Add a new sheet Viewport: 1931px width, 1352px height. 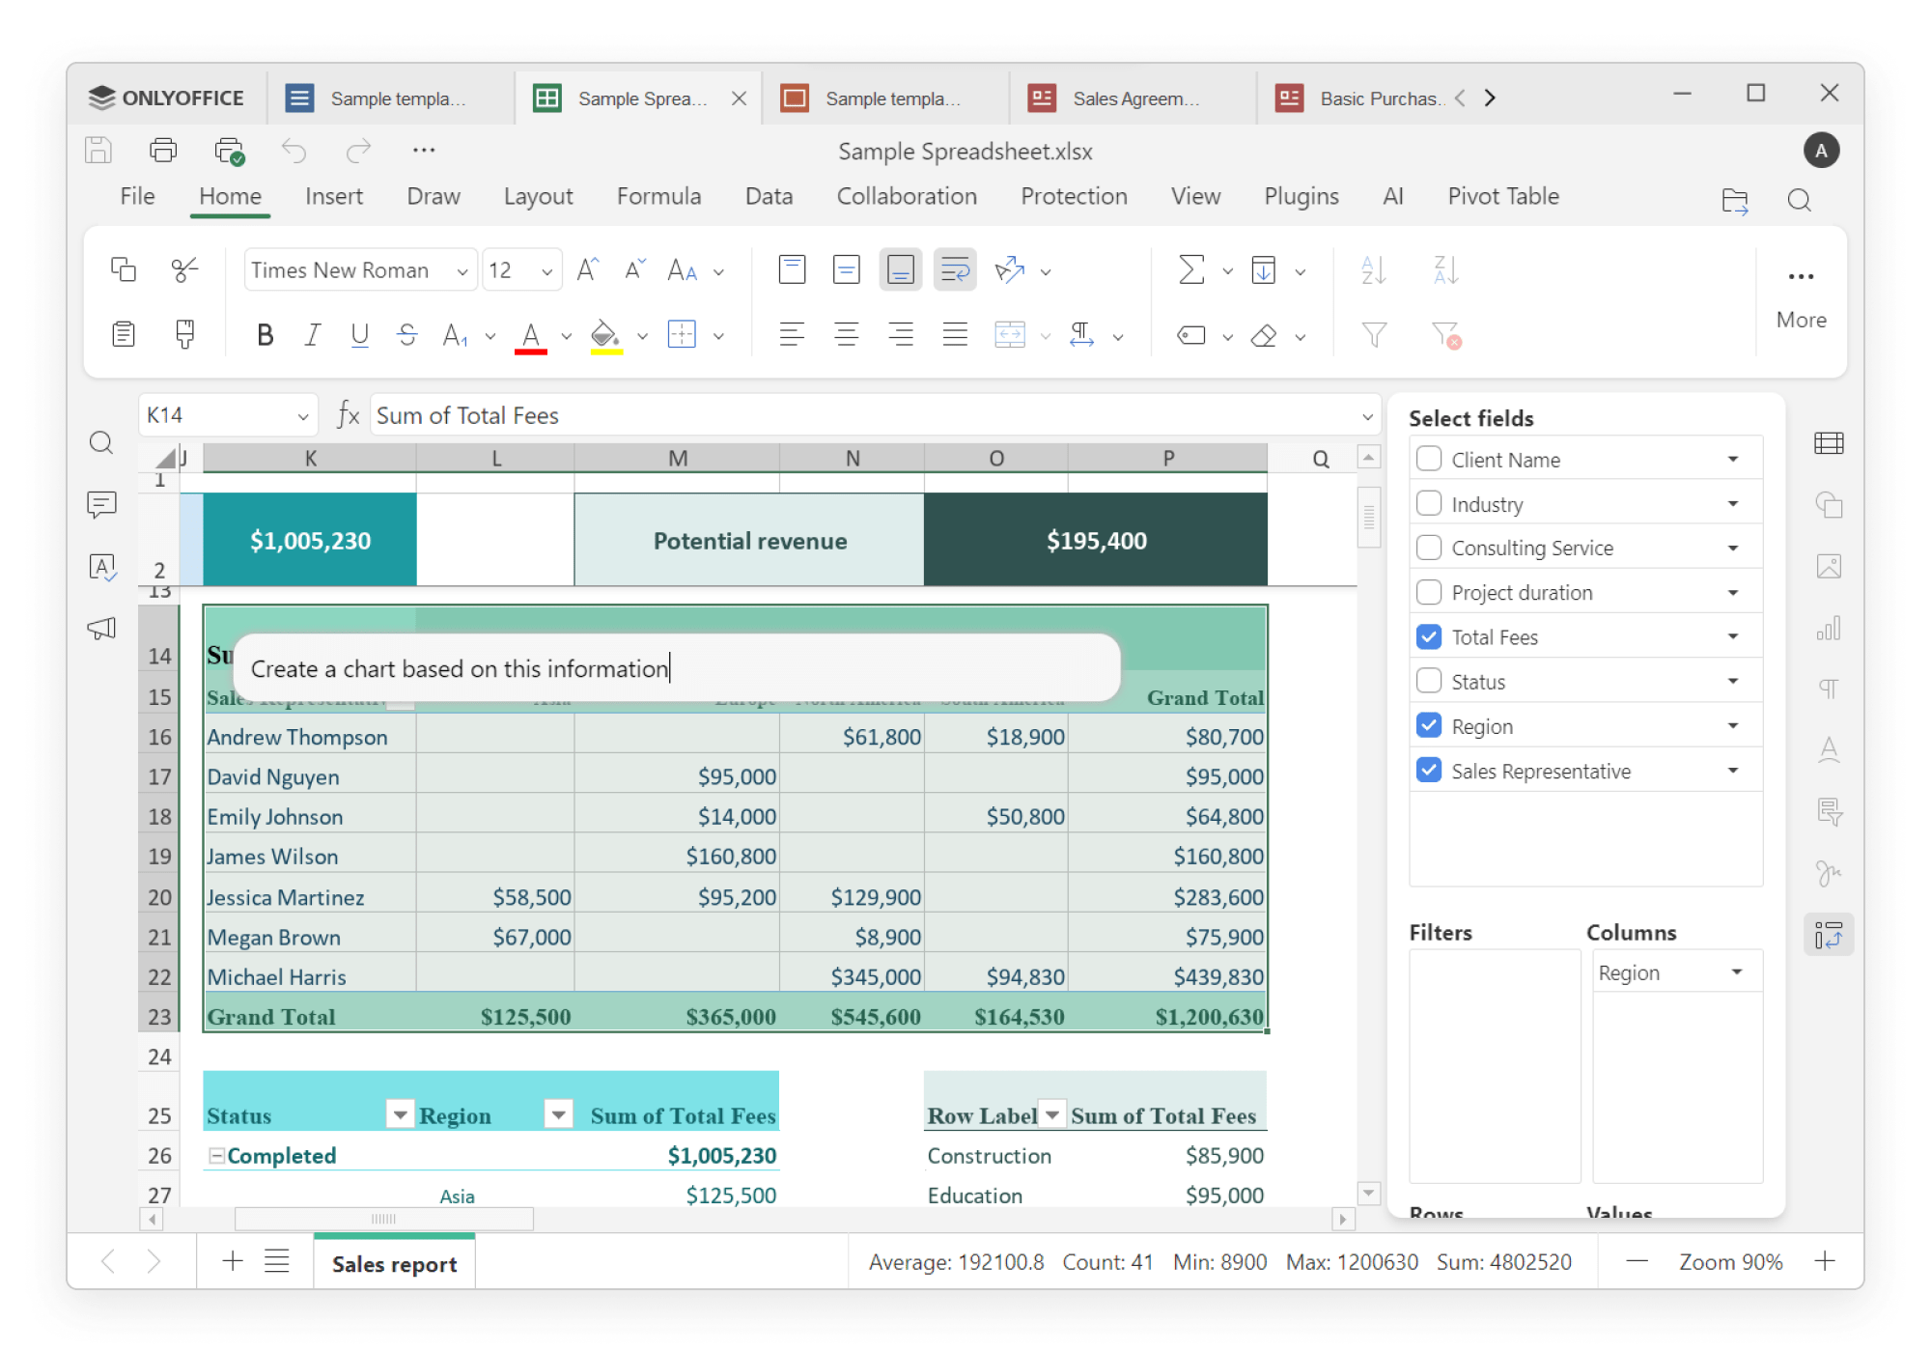[x=232, y=1261]
